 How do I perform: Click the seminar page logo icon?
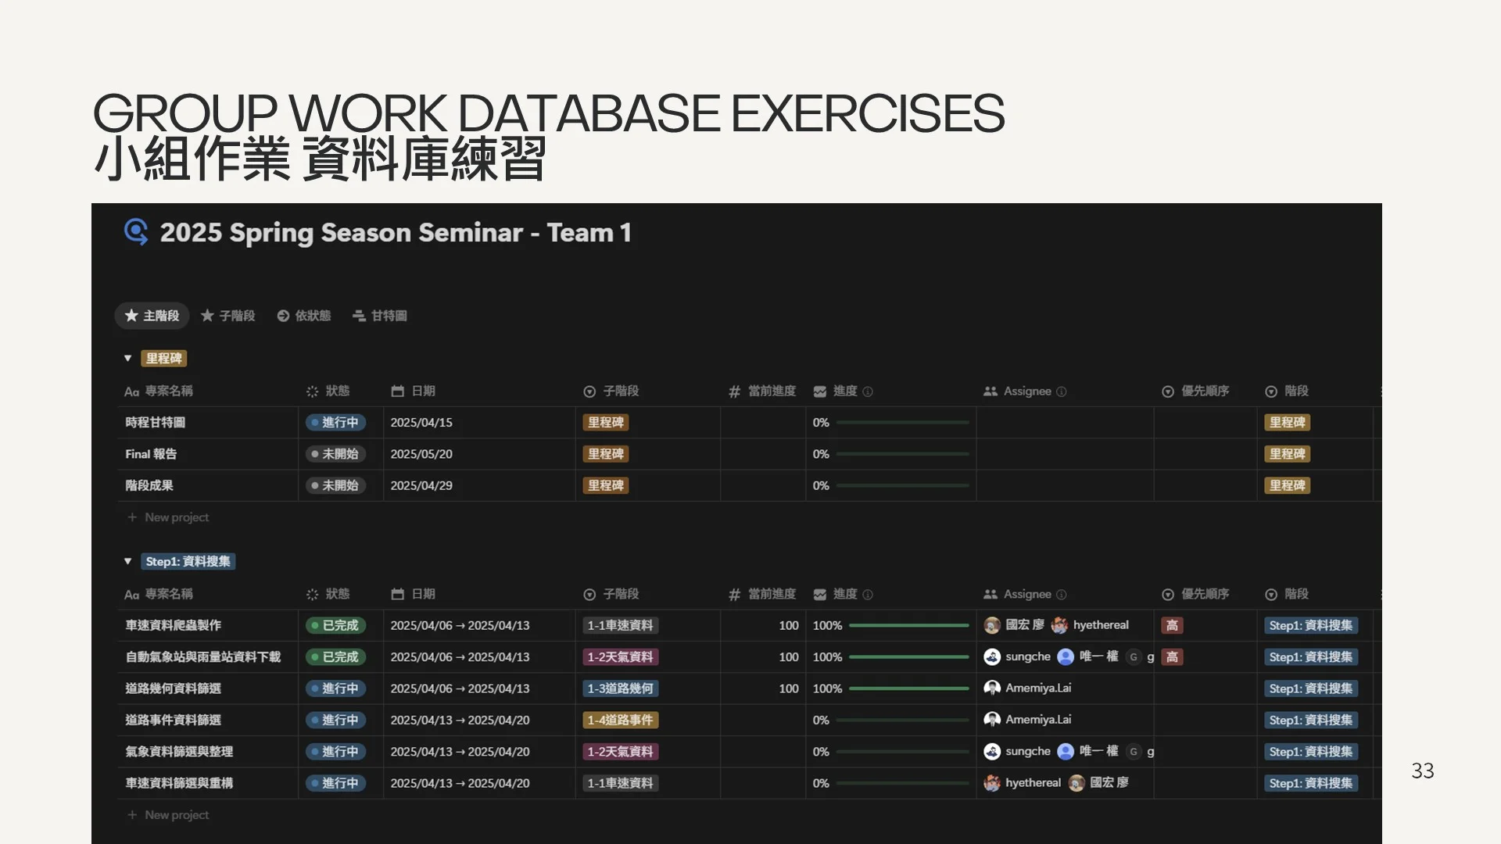click(x=136, y=231)
